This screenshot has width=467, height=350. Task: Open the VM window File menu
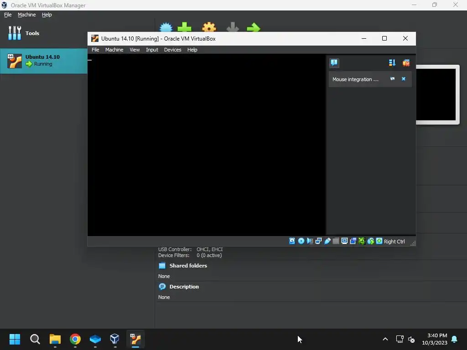click(x=95, y=50)
